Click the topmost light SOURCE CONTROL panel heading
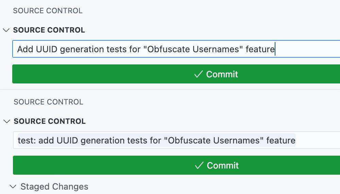The image size is (340, 194). click(48, 11)
